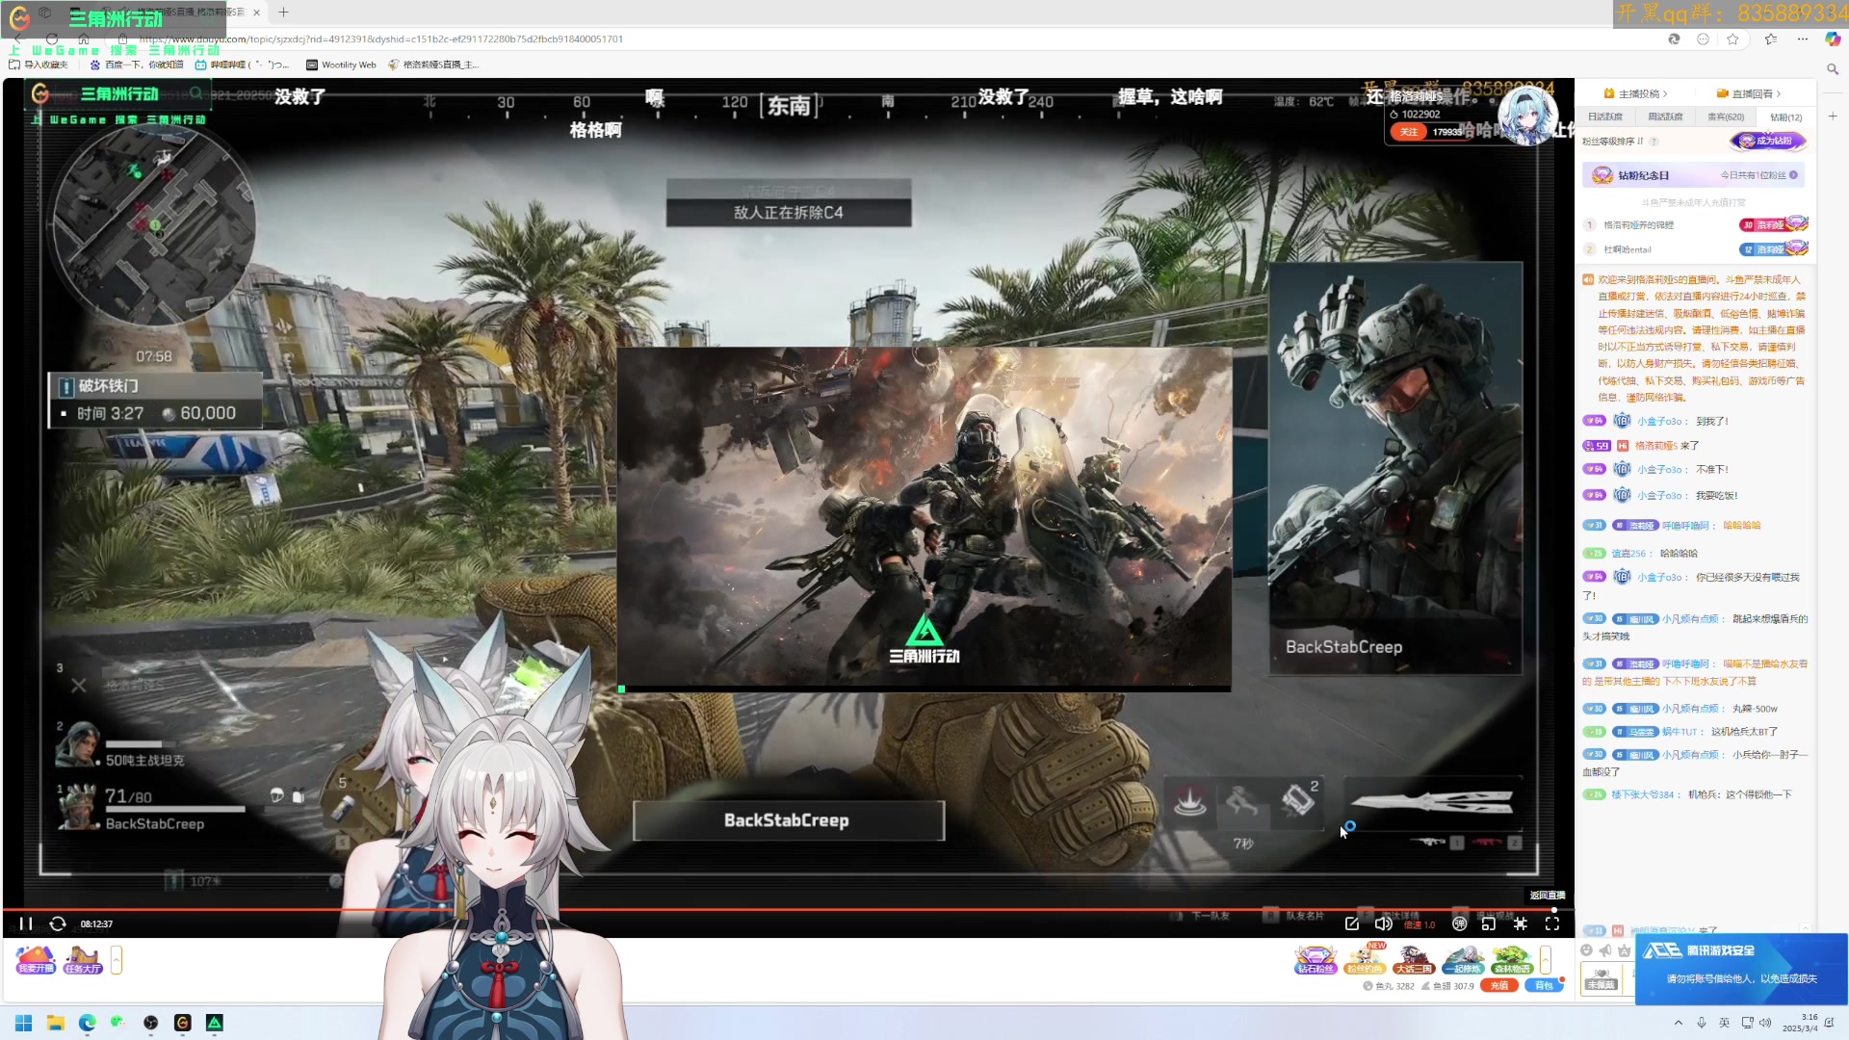The width and height of the screenshot is (1849, 1040).
Task: Toggle danmaku 弹 comments
Action: click(x=1460, y=923)
